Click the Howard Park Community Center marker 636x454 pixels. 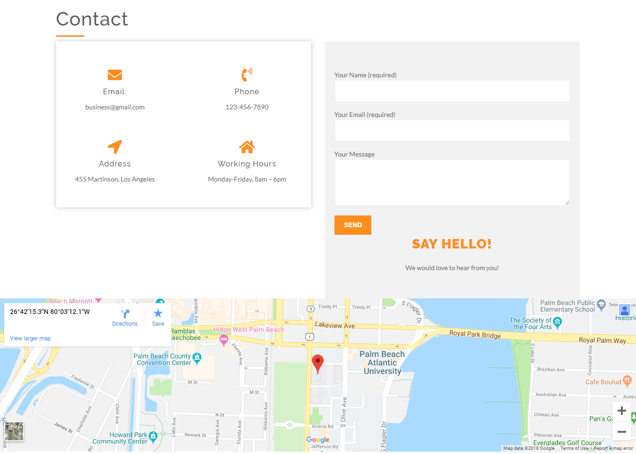click(x=153, y=436)
